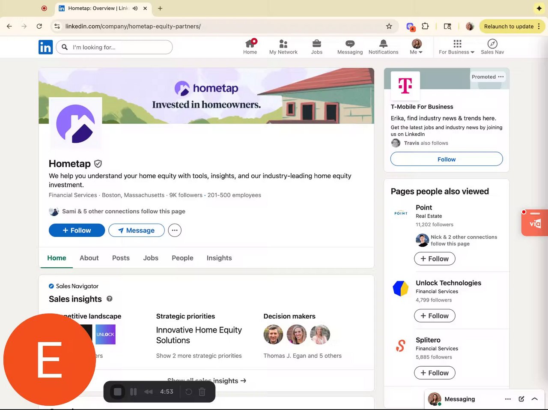Click the Gemini sparkle icon
This screenshot has height=410, width=548.
539,8
